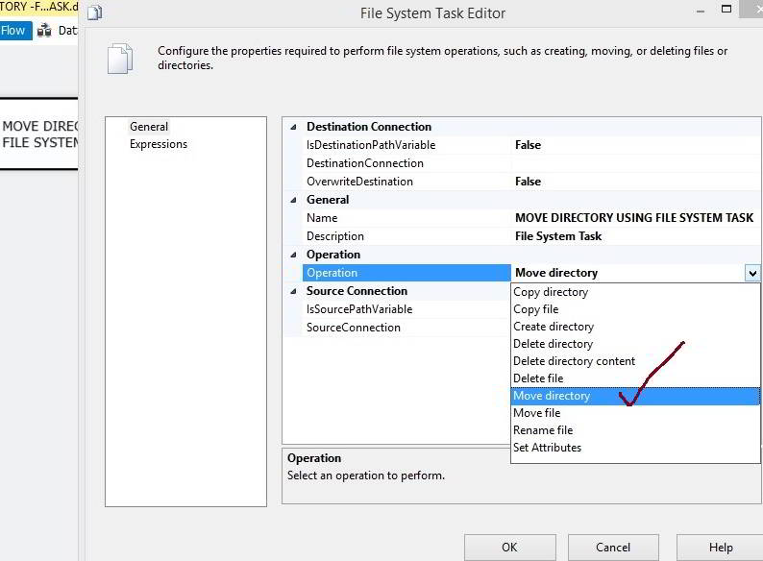Click the Cancel button
The height and width of the screenshot is (561, 763).
pos(613,548)
